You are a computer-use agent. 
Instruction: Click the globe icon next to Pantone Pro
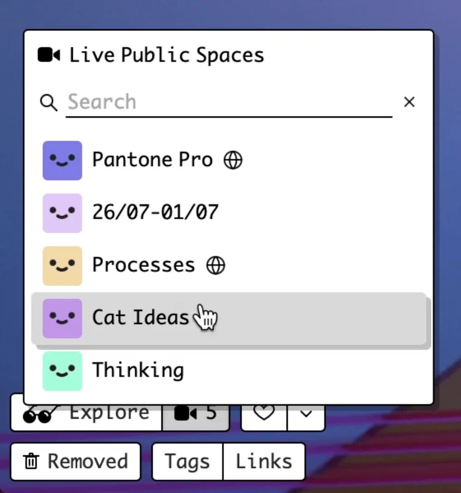[233, 160]
